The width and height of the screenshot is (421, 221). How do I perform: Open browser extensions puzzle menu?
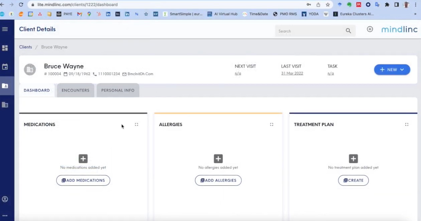[387, 5]
